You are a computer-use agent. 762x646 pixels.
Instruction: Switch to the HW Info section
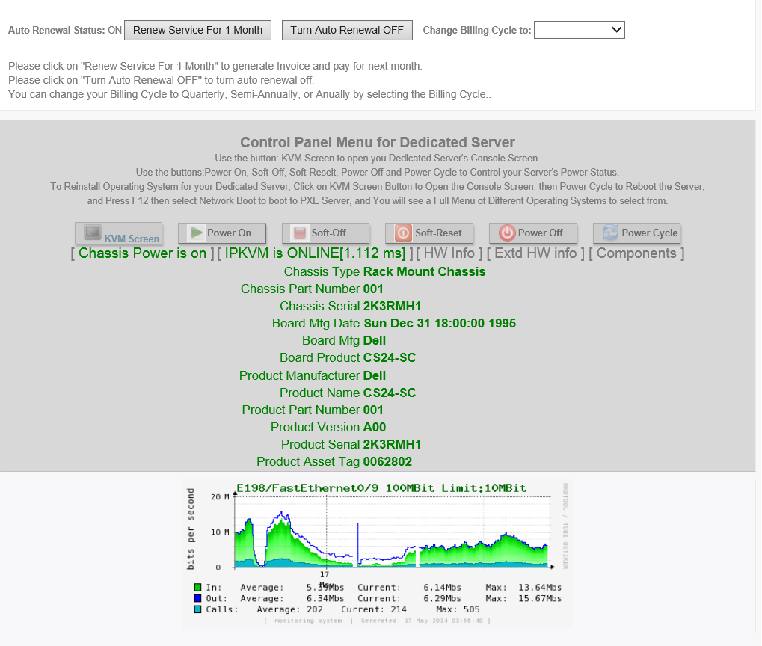click(449, 253)
